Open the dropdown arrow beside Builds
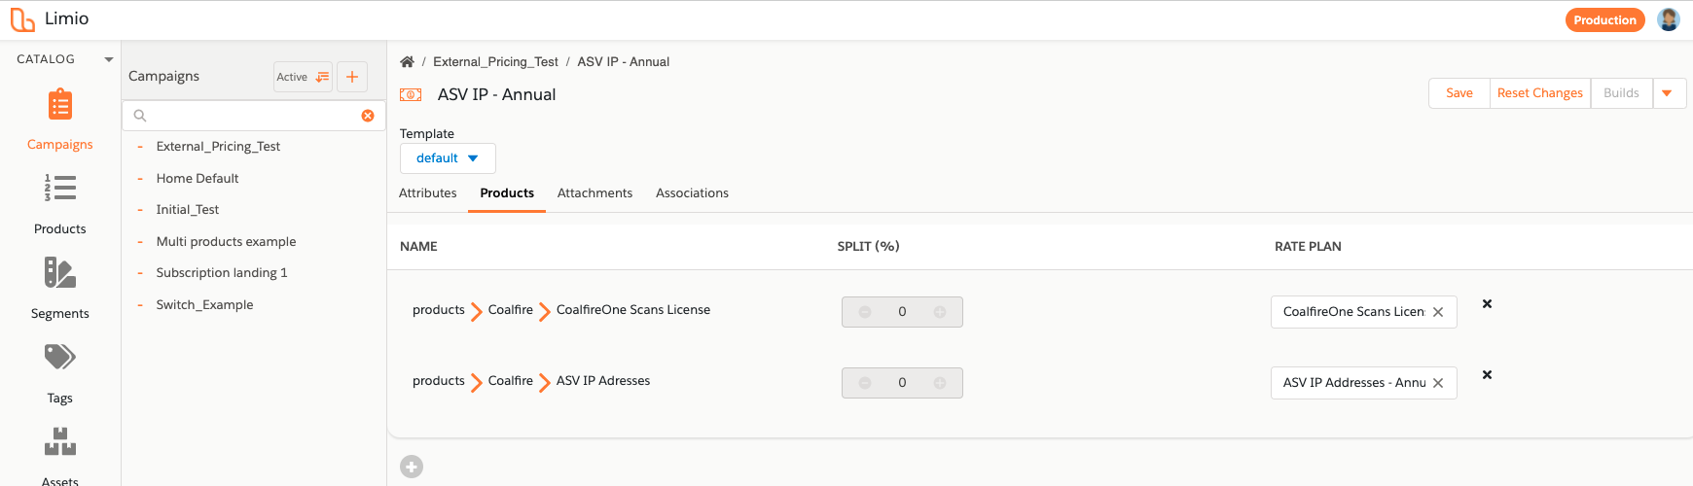The width and height of the screenshot is (1693, 486). click(1668, 93)
